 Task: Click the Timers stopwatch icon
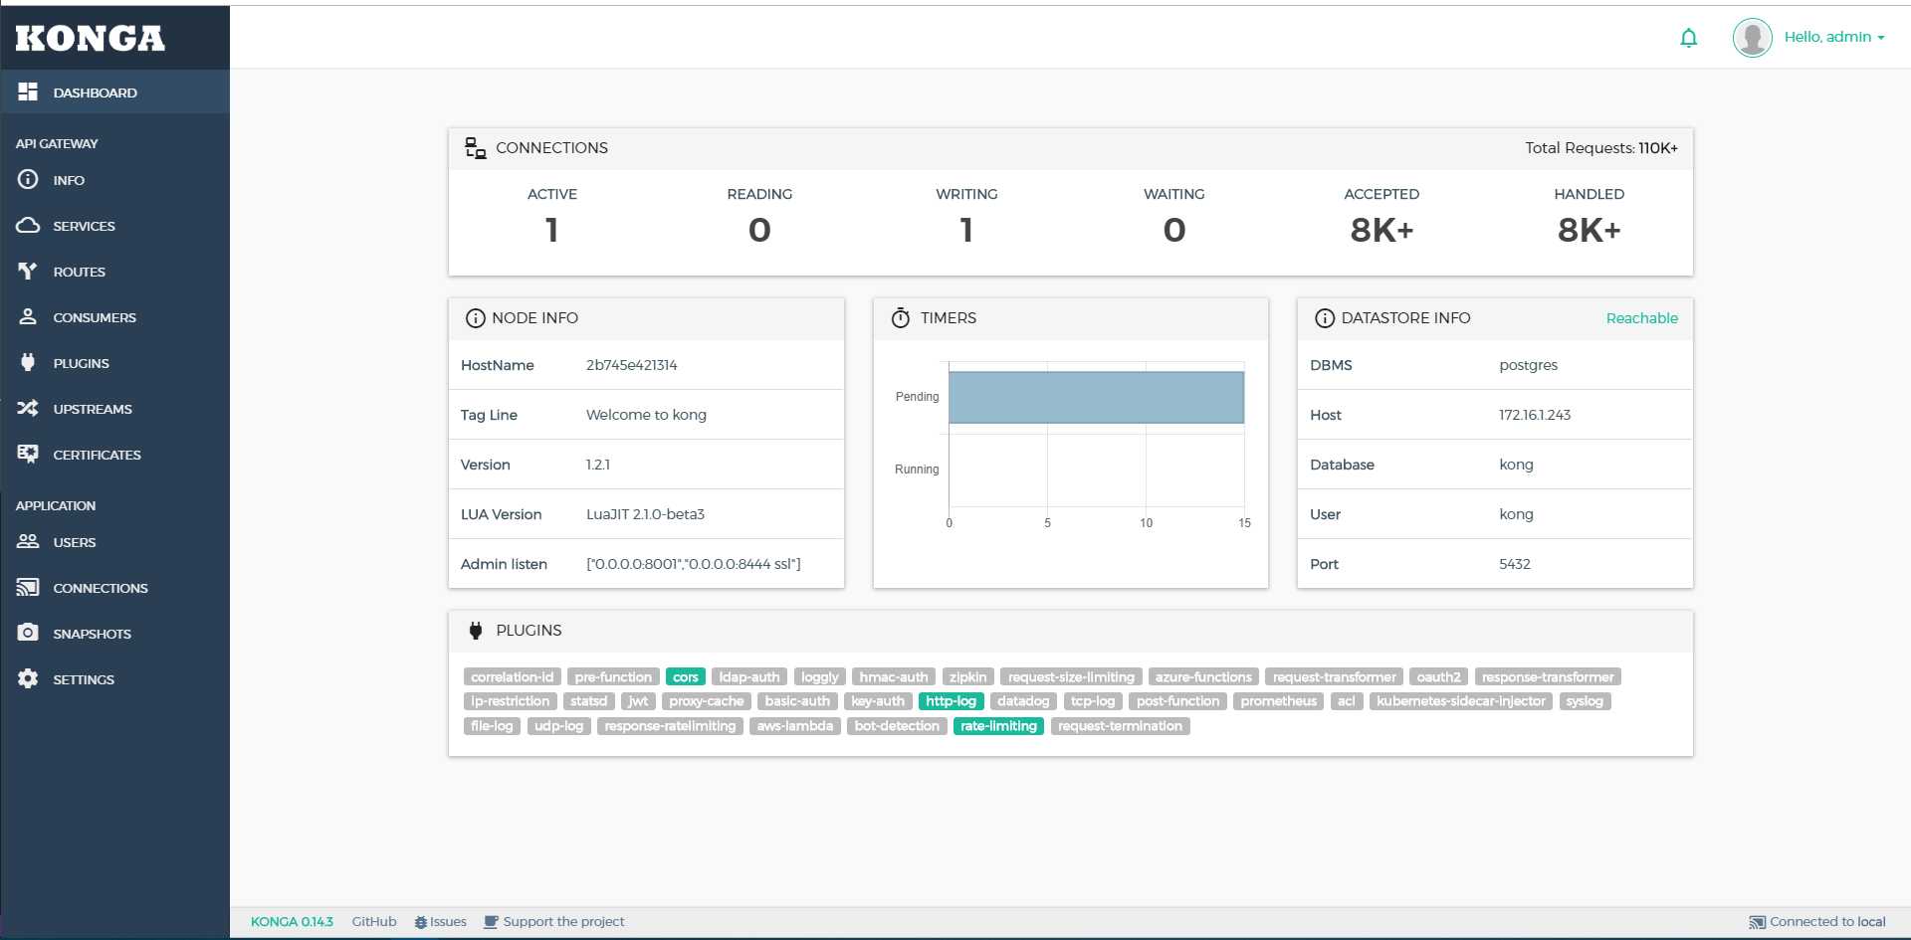pos(900,318)
